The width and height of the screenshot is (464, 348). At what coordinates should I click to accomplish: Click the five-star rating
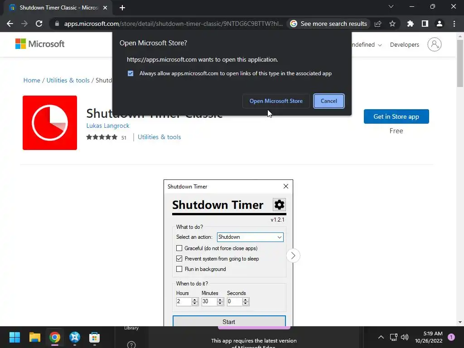[x=102, y=137]
